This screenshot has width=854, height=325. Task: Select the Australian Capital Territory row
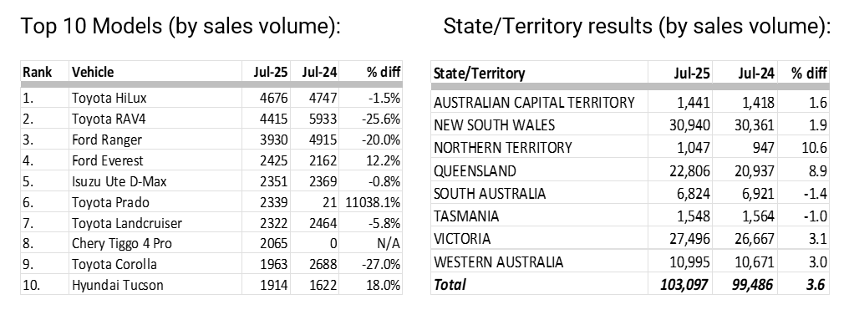coord(629,102)
